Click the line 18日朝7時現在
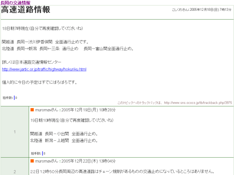Screen dimensions: 234x175 coord(42,28)
